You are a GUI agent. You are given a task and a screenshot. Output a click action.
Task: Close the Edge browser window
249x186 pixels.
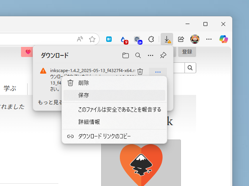(223, 24)
